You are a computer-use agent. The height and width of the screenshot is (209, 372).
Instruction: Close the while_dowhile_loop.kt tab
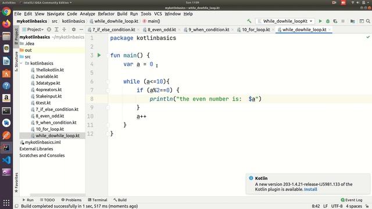[x=330, y=30]
